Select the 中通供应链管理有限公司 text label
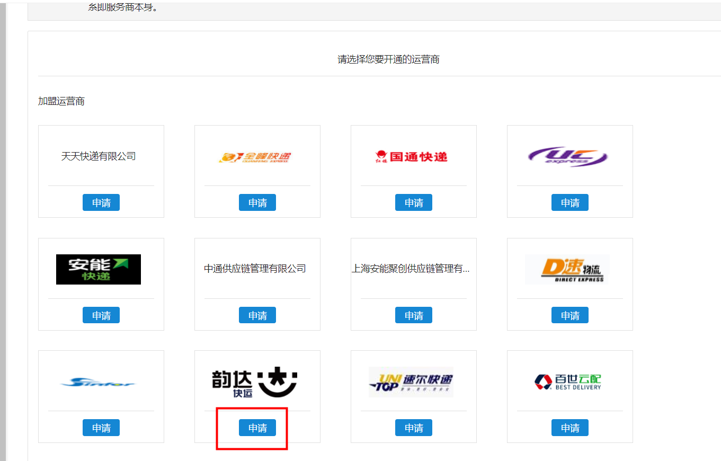 (x=255, y=269)
